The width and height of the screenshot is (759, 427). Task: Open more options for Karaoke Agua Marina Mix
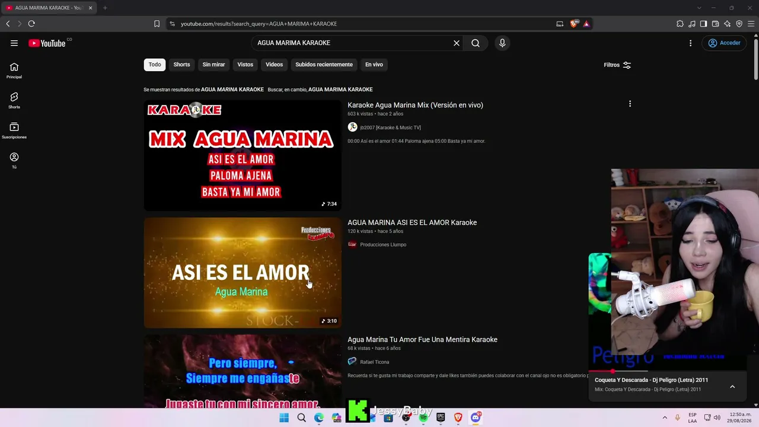(630, 104)
